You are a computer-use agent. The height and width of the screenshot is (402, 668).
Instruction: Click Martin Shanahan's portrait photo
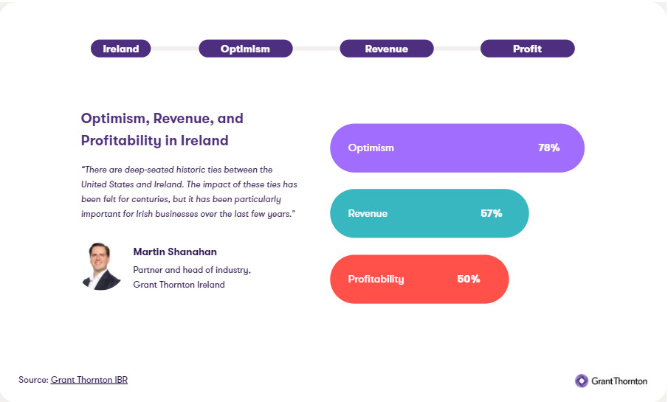101,266
